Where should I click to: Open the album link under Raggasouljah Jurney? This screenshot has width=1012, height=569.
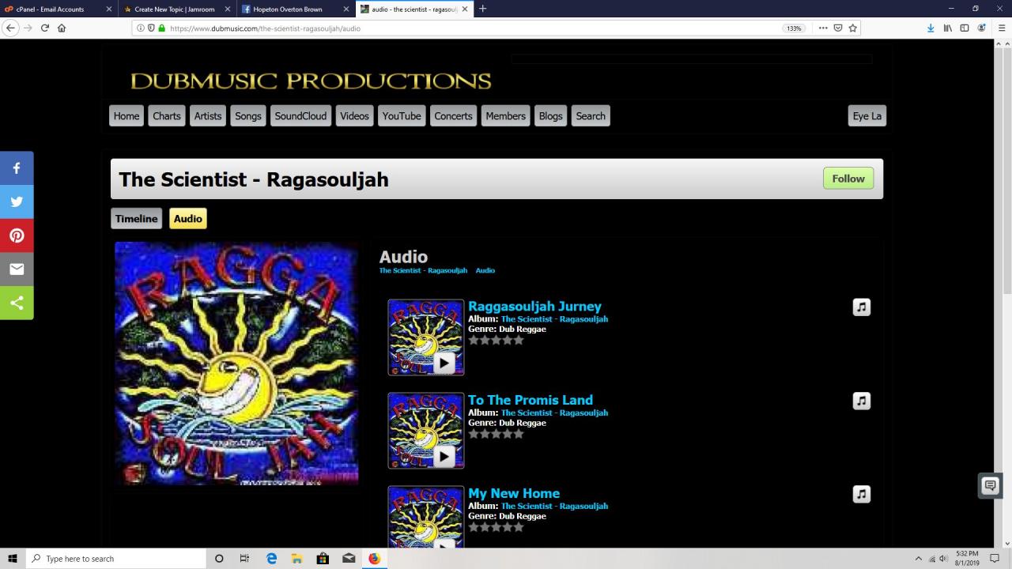pos(554,319)
